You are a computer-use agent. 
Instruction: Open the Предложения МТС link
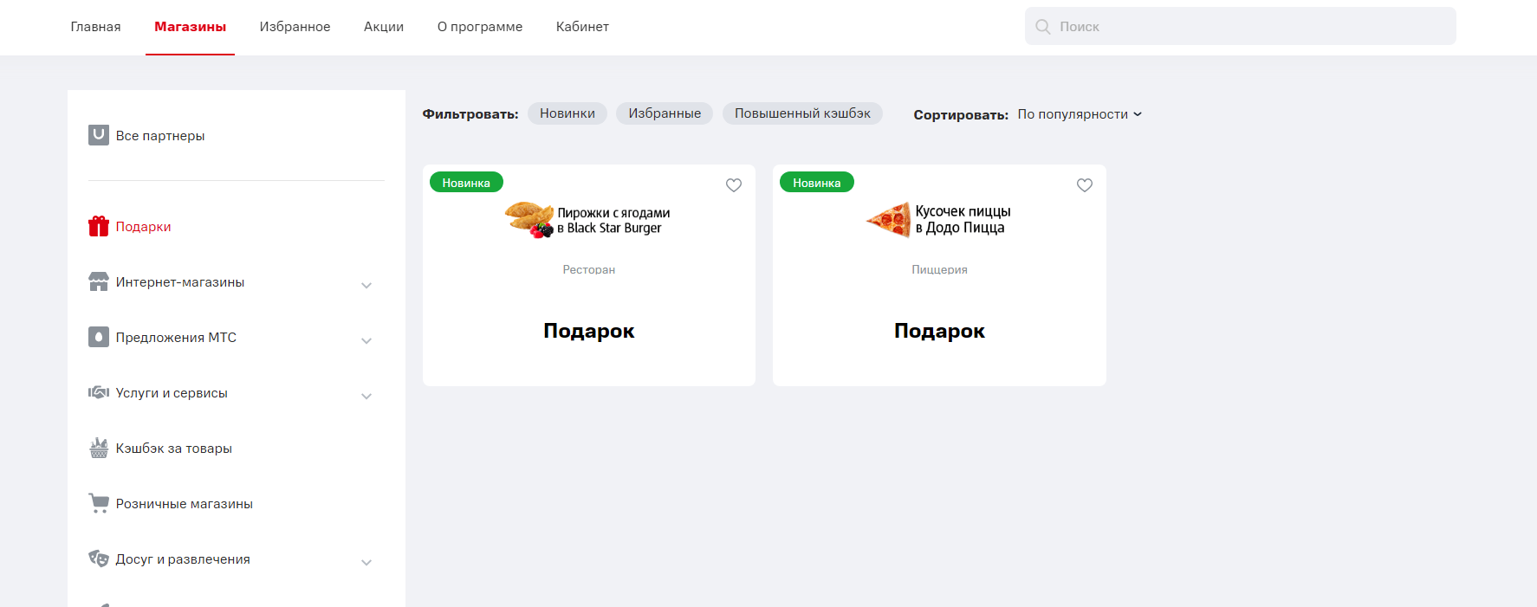pos(176,338)
